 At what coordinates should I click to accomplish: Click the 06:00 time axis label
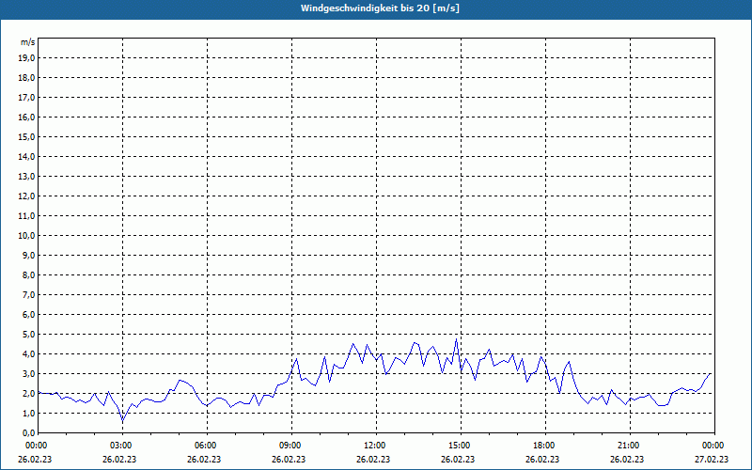pos(206,446)
